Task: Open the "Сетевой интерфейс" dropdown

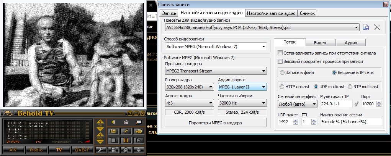Action: (298, 104)
